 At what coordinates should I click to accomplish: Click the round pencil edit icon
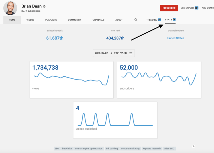(194, 146)
